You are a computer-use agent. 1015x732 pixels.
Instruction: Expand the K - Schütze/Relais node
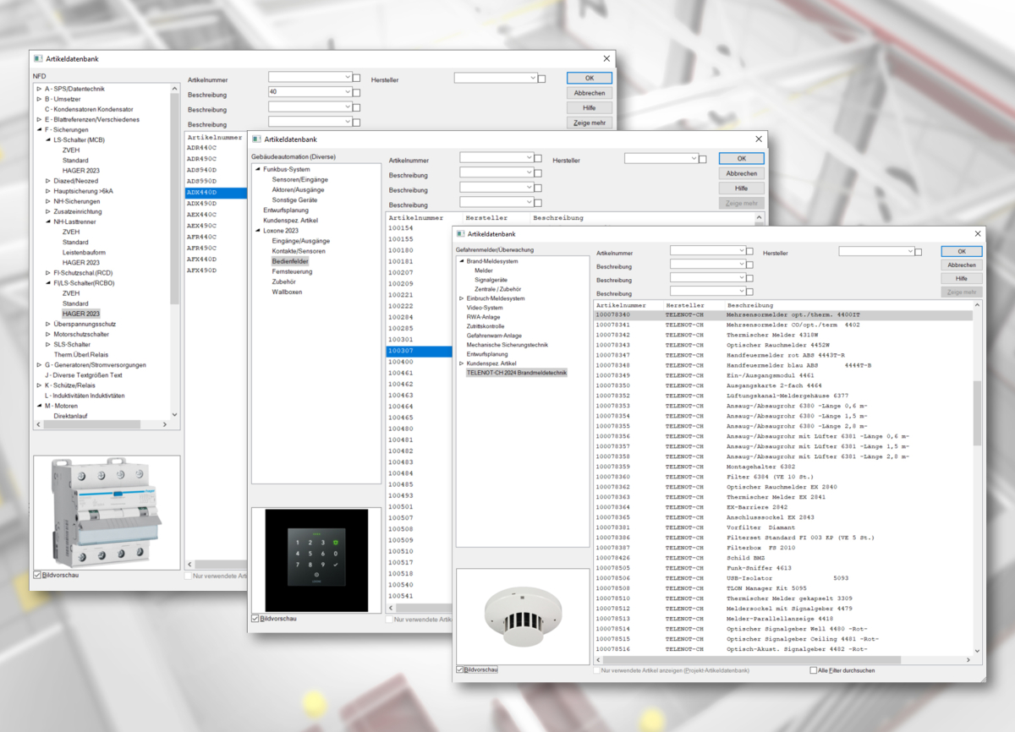(38, 385)
